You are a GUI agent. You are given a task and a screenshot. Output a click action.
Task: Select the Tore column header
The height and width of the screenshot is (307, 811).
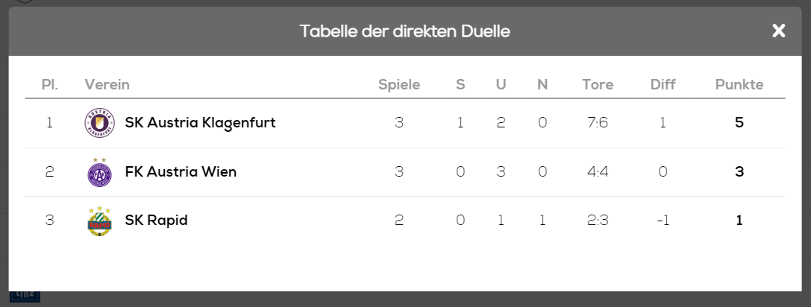[598, 85]
